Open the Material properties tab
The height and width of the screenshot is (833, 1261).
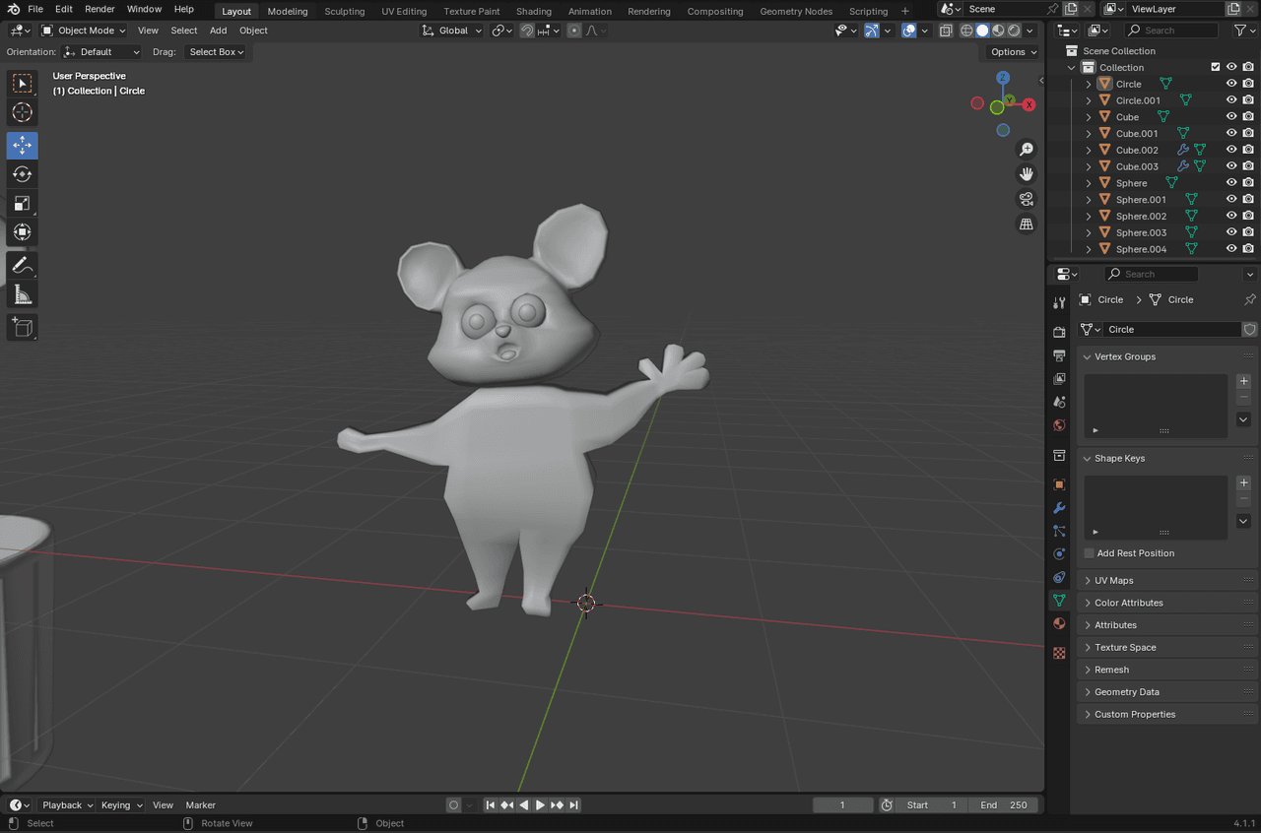point(1059,623)
